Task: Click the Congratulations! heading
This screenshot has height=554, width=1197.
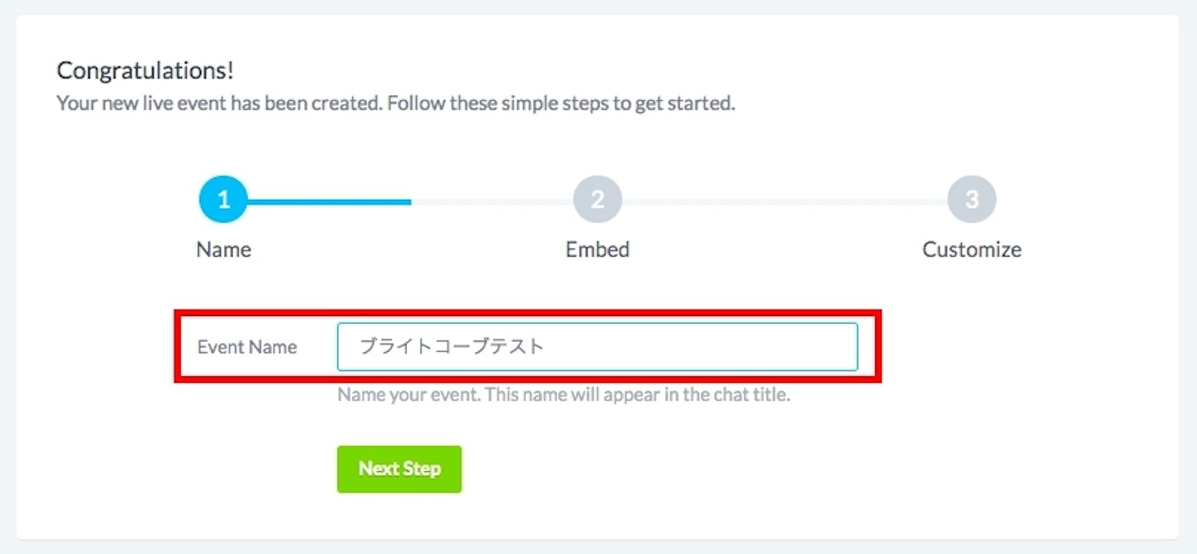Action: (x=145, y=70)
